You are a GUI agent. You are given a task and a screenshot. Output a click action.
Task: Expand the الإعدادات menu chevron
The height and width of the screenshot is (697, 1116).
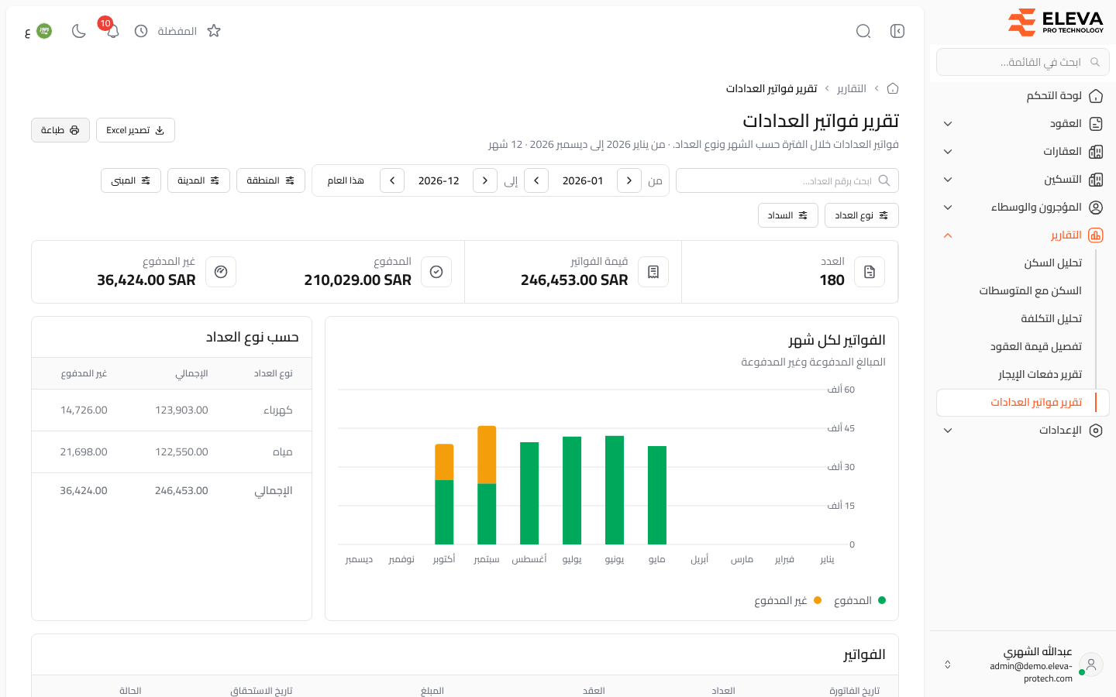point(948,431)
